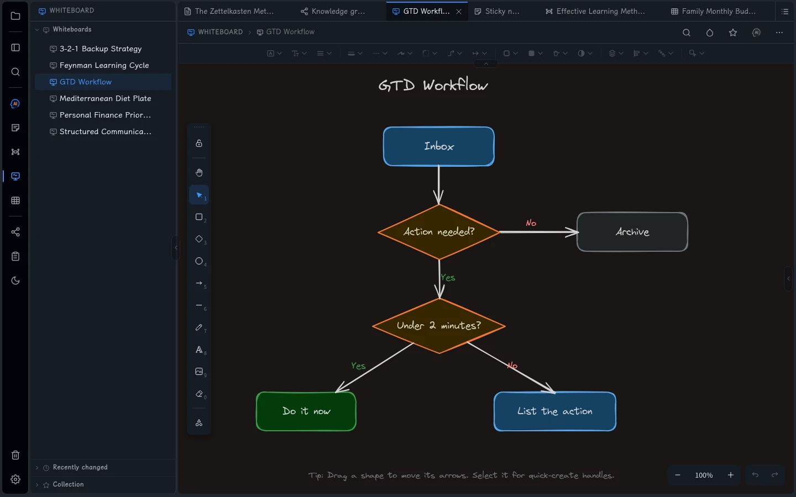Switch to Family Monthly Budget tab
Image resolution: width=796 pixels, height=497 pixels.
[713, 11]
